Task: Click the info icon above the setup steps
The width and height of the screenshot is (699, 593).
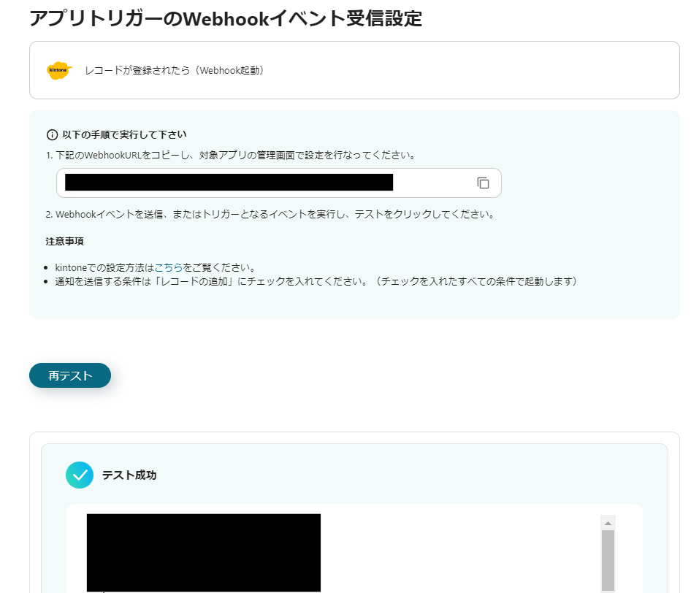Action: (51, 134)
